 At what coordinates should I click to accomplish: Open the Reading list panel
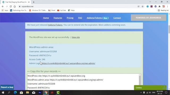[163, 10]
